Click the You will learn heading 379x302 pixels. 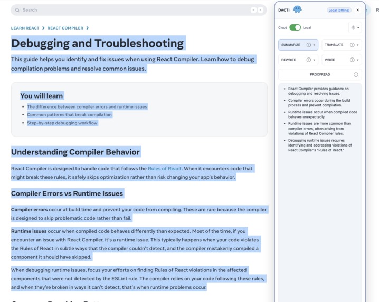(x=42, y=96)
